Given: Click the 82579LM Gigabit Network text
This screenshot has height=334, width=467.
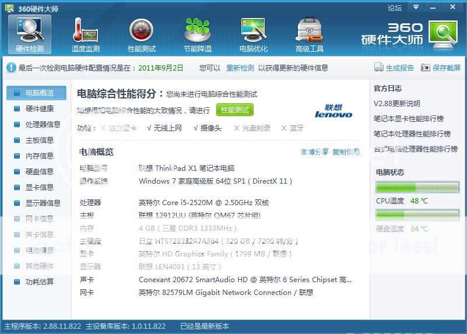Looking at the screenshot, I should (x=226, y=293).
